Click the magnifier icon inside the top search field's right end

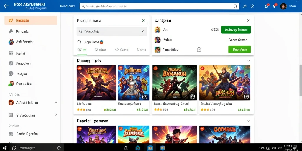tap(235, 6)
